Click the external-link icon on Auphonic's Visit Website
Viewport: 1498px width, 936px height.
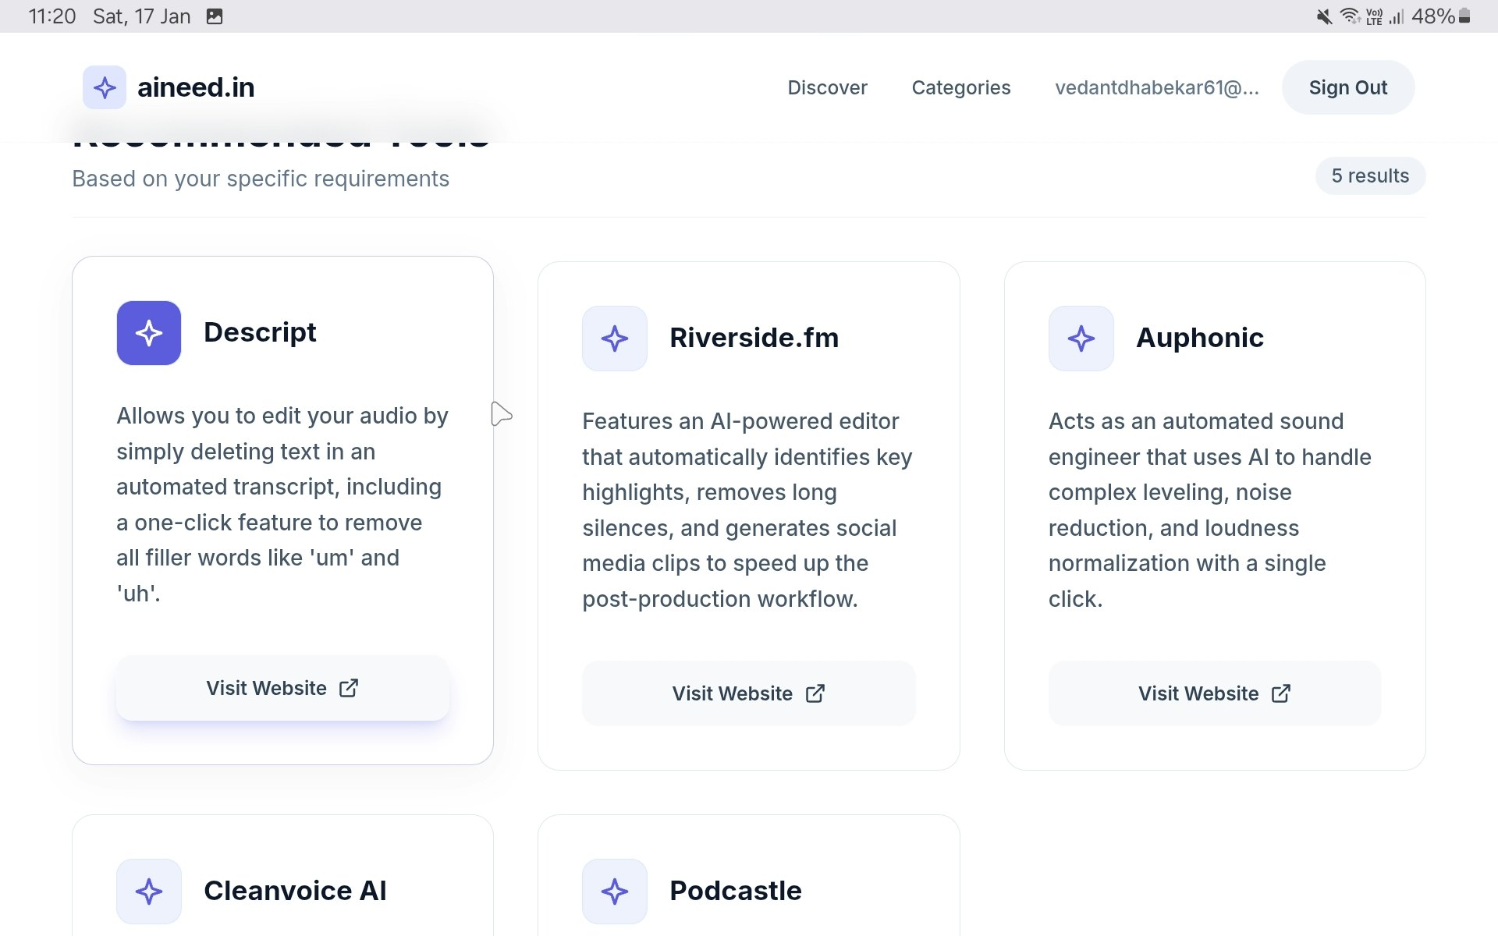(1281, 693)
